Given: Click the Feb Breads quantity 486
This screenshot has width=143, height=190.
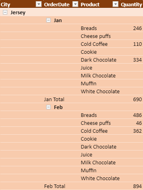Looking at the screenshot, I should click(x=137, y=115).
